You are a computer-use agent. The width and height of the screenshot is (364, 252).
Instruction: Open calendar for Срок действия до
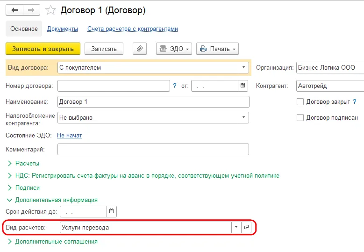(111, 211)
